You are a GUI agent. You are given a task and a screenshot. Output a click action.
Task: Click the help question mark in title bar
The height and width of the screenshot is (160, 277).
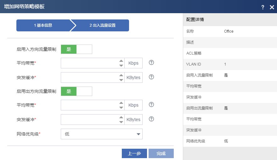point(263,7)
